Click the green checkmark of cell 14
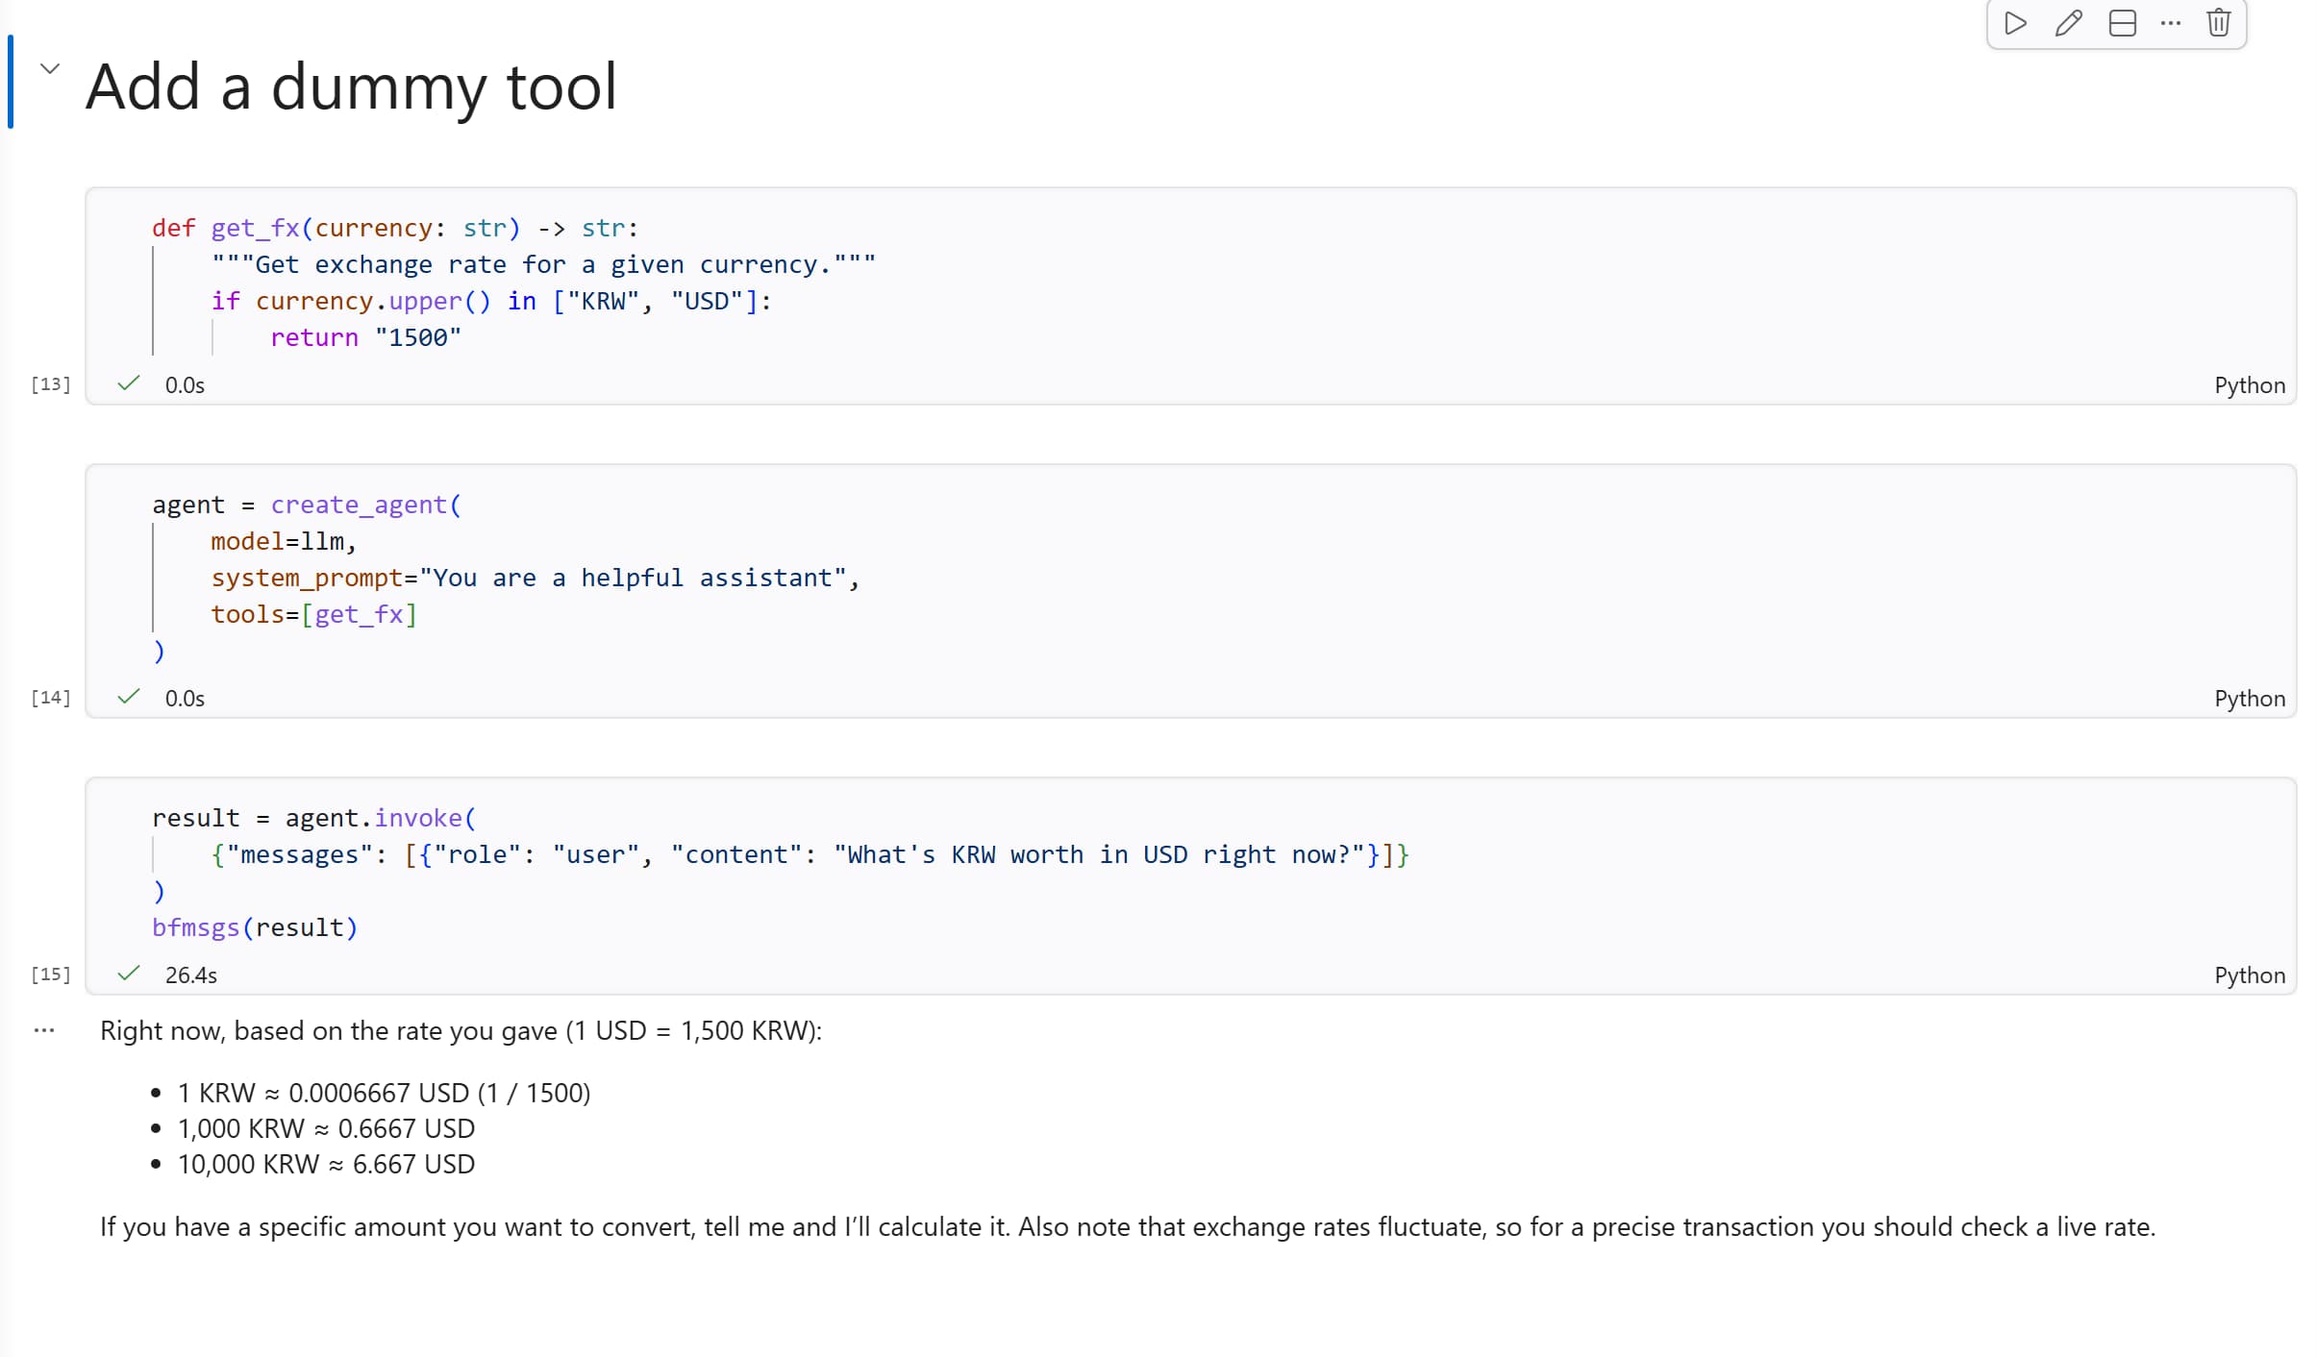The height and width of the screenshot is (1357, 2317). tap(128, 697)
